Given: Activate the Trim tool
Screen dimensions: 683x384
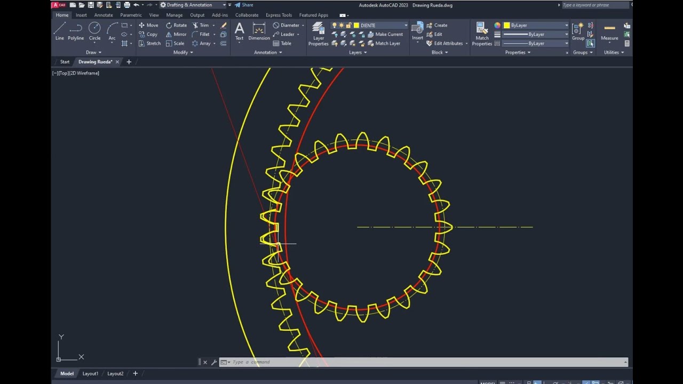Looking at the screenshot, I should click(x=201, y=25).
